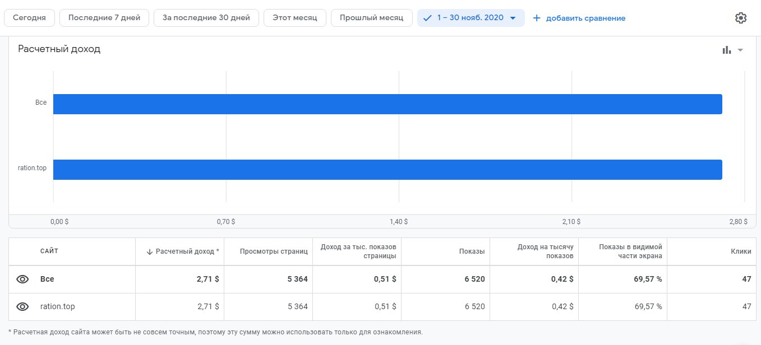
Task: Expand the chart type dropdown arrow
Action: (x=740, y=50)
